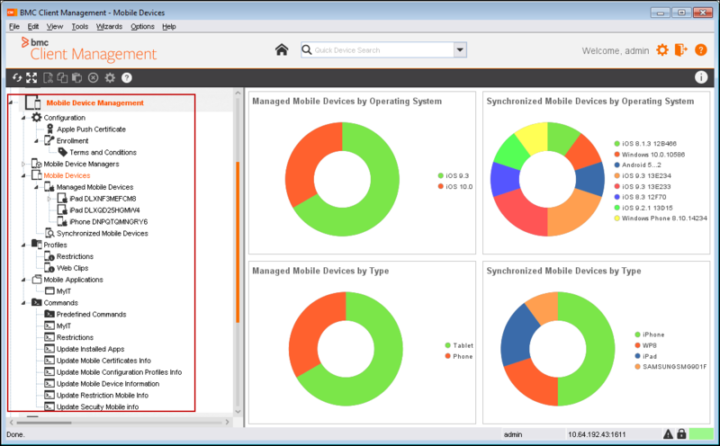720x446 pixels.
Task: Click the tree horizontal scrollbar right arrow
Action: (227, 422)
